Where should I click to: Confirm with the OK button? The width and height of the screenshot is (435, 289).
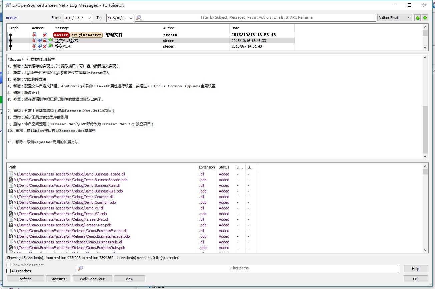(415, 279)
